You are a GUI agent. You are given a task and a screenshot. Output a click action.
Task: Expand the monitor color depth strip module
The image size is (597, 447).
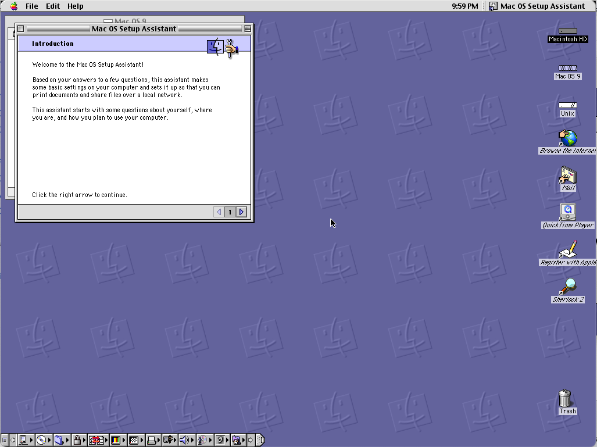click(x=116, y=440)
